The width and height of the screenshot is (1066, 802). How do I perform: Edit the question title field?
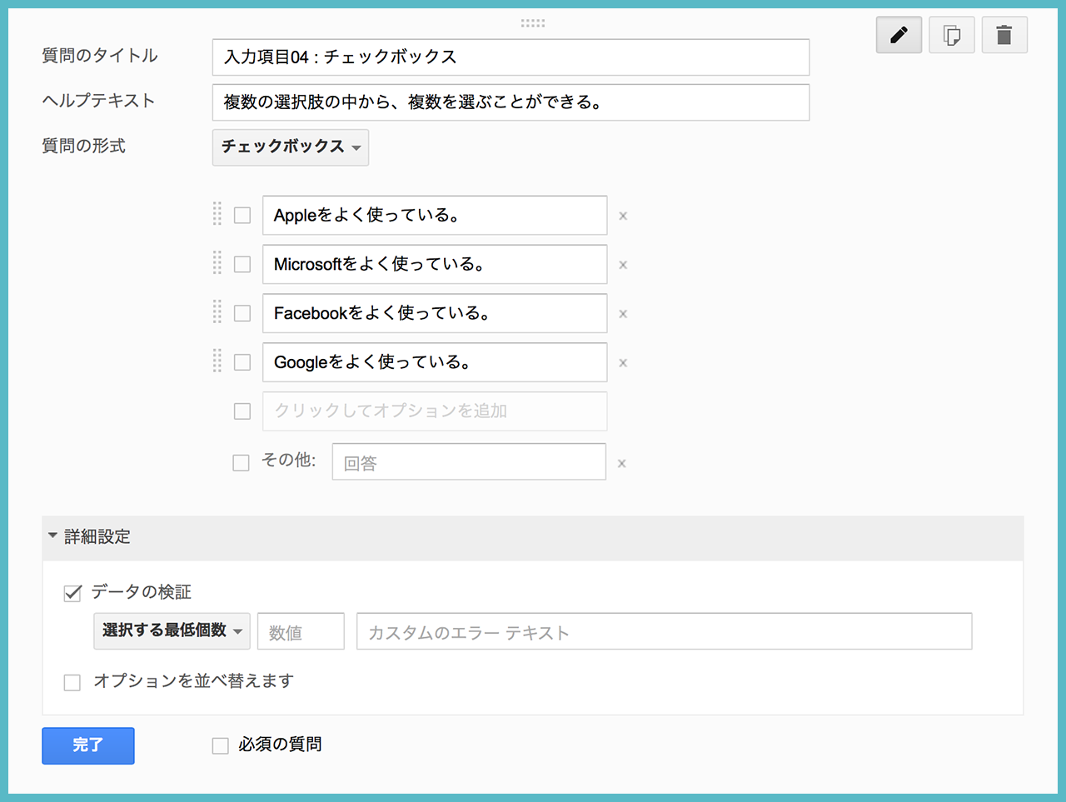tap(511, 57)
